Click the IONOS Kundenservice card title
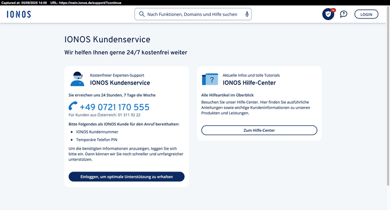Viewport: 390px width, 210px height. pyautogui.click(x=120, y=82)
